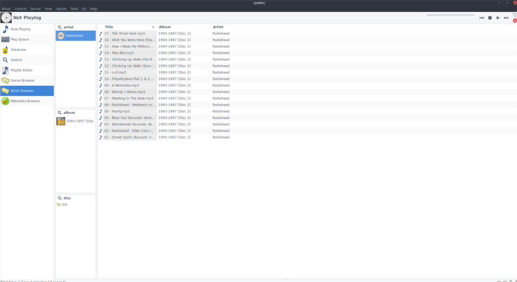Open the album search options dropdown

[x=59, y=112]
